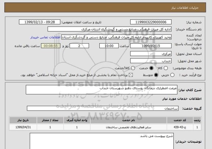Click the general need description text box
The width and height of the screenshot is (212, 149).
(x=102, y=90)
